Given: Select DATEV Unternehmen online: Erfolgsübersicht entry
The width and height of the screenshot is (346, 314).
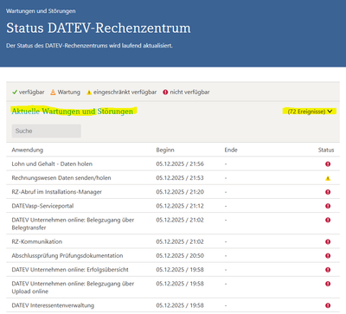Looking at the screenshot, I should pos(70,270).
